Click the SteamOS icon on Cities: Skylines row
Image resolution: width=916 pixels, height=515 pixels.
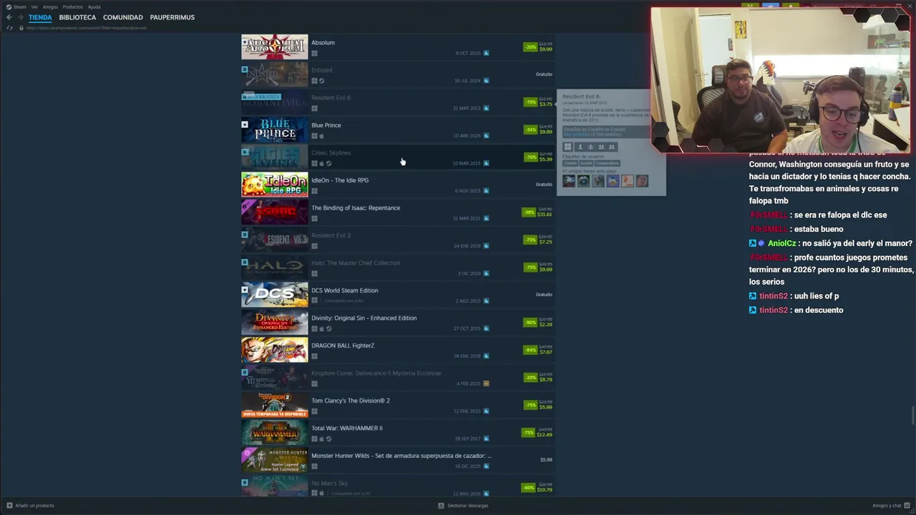[328, 163]
